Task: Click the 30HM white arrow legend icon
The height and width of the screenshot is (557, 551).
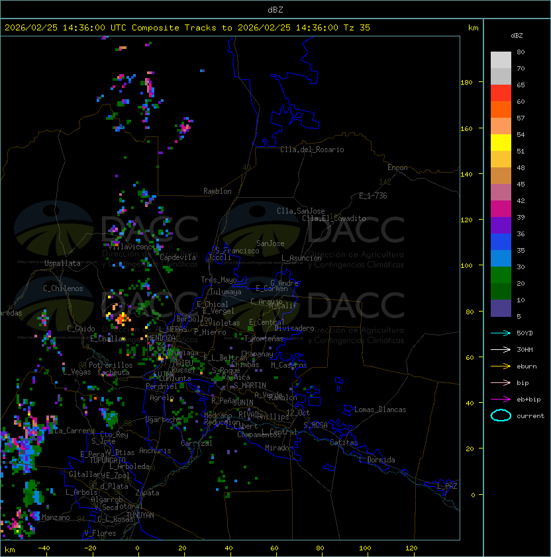Action: click(501, 350)
